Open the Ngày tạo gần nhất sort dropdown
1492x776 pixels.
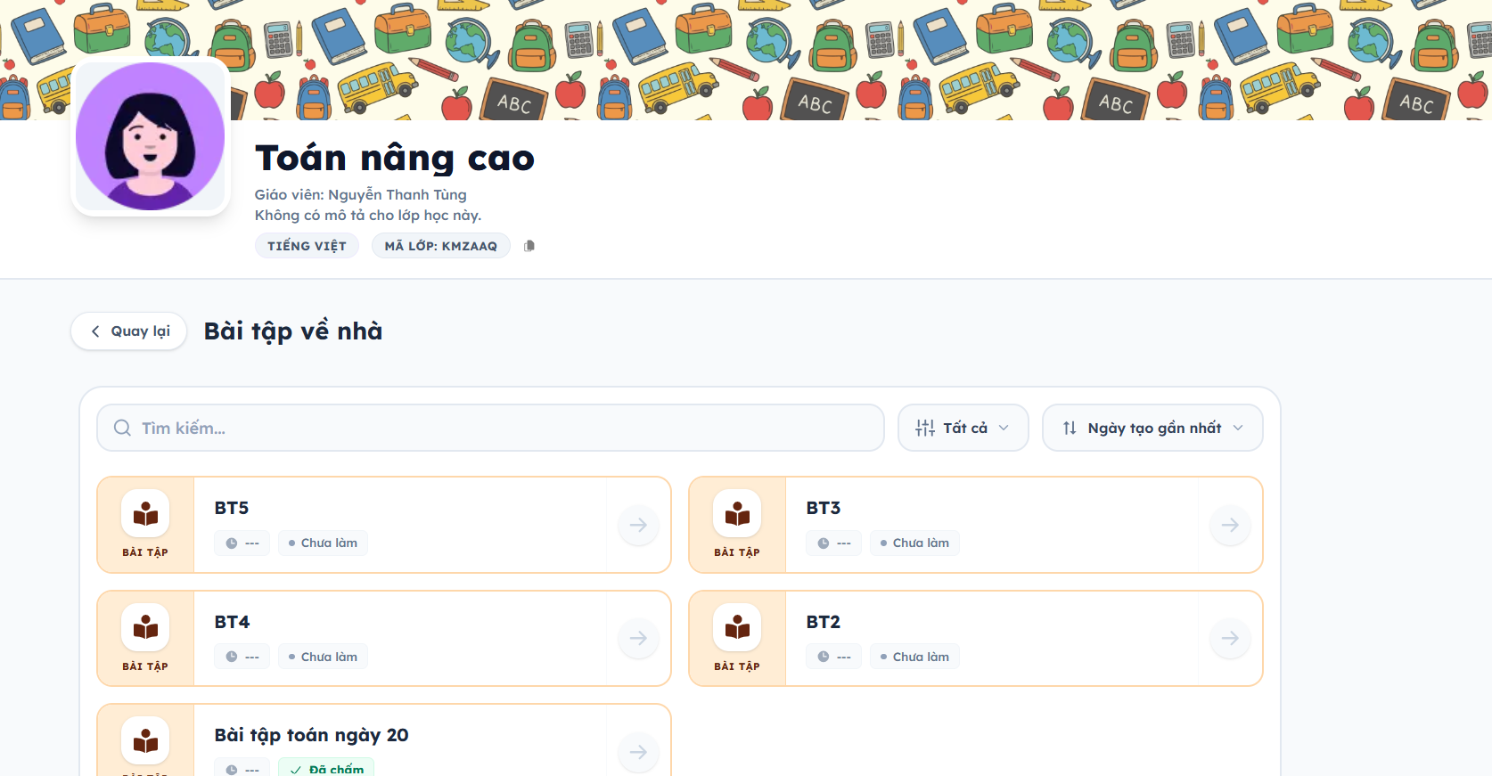tap(1152, 428)
